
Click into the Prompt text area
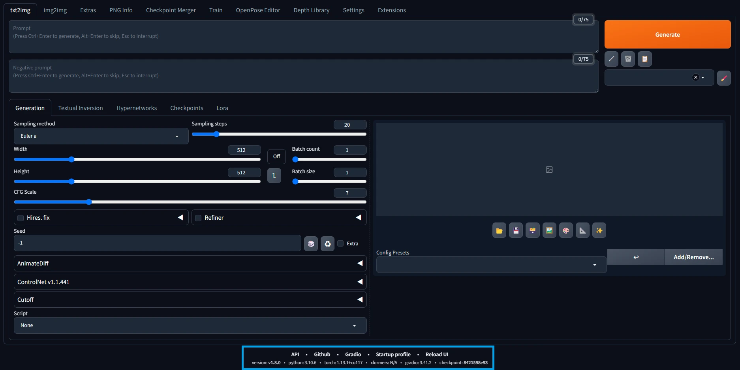[304, 37]
